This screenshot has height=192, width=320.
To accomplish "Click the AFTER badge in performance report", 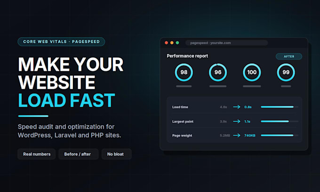I will click(x=289, y=56).
